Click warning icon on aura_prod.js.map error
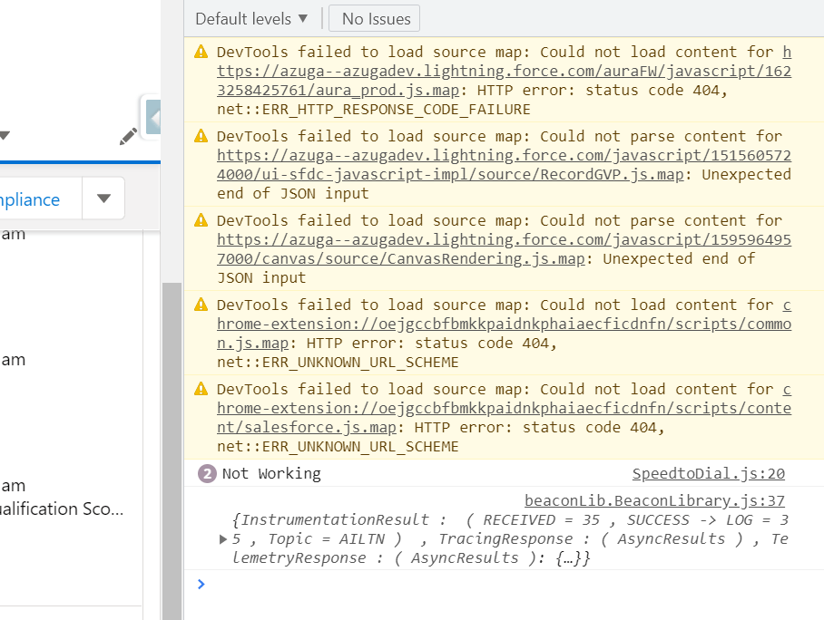The image size is (824, 620). (201, 52)
